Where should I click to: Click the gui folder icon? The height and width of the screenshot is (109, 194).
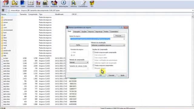(x=2, y=35)
